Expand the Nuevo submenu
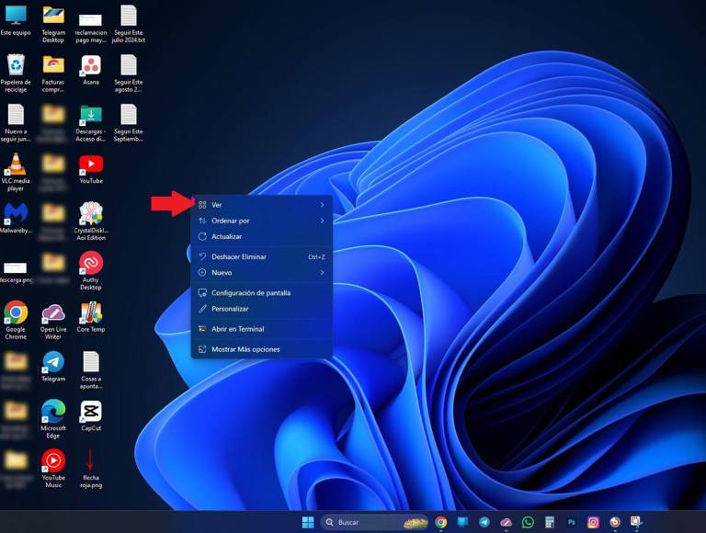The image size is (706, 533). [x=262, y=272]
